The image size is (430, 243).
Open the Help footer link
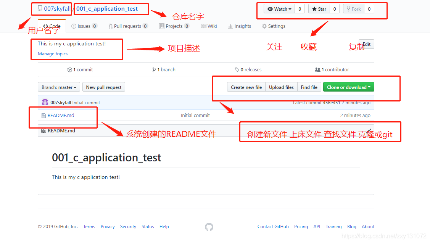click(164, 227)
